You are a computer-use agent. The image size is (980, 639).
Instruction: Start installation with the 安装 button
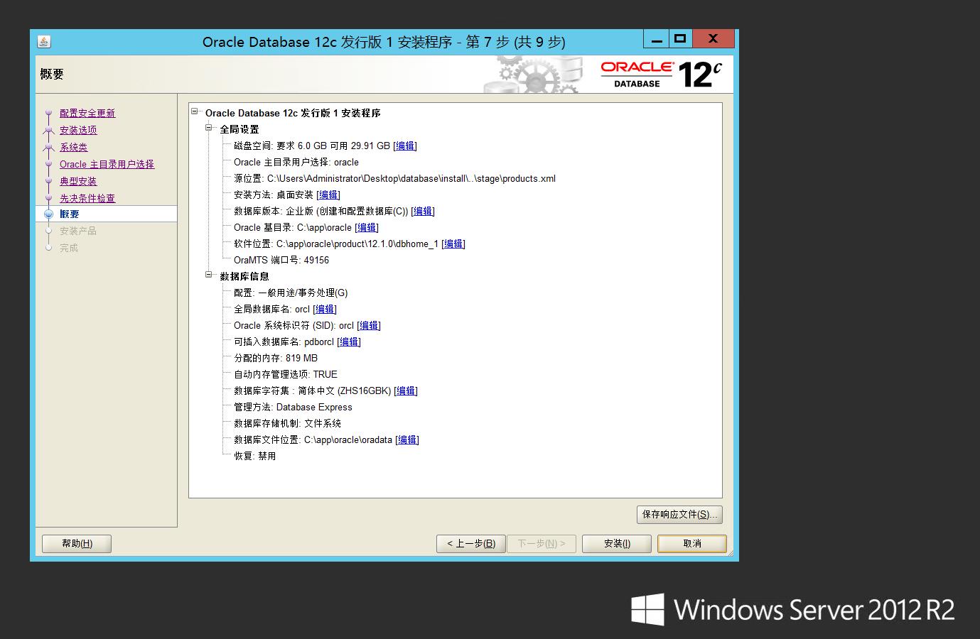[617, 543]
